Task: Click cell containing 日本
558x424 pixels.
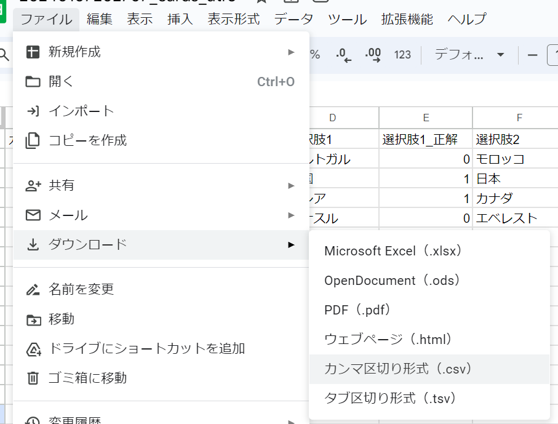Action: click(x=516, y=178)
